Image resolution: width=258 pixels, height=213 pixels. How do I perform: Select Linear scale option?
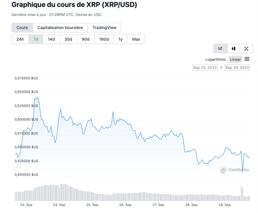tap(235, 59)
